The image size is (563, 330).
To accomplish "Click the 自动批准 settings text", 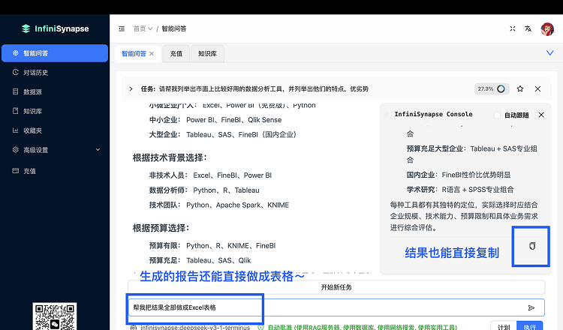I will pos(363,328).
